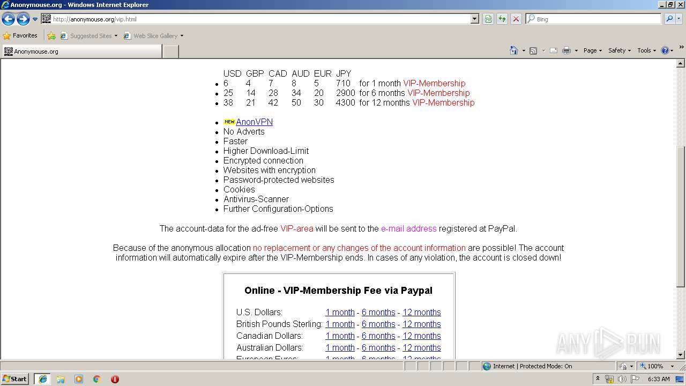Click the scrollbar up arrow
The image size is (686, 386).
tap(681, 64)
